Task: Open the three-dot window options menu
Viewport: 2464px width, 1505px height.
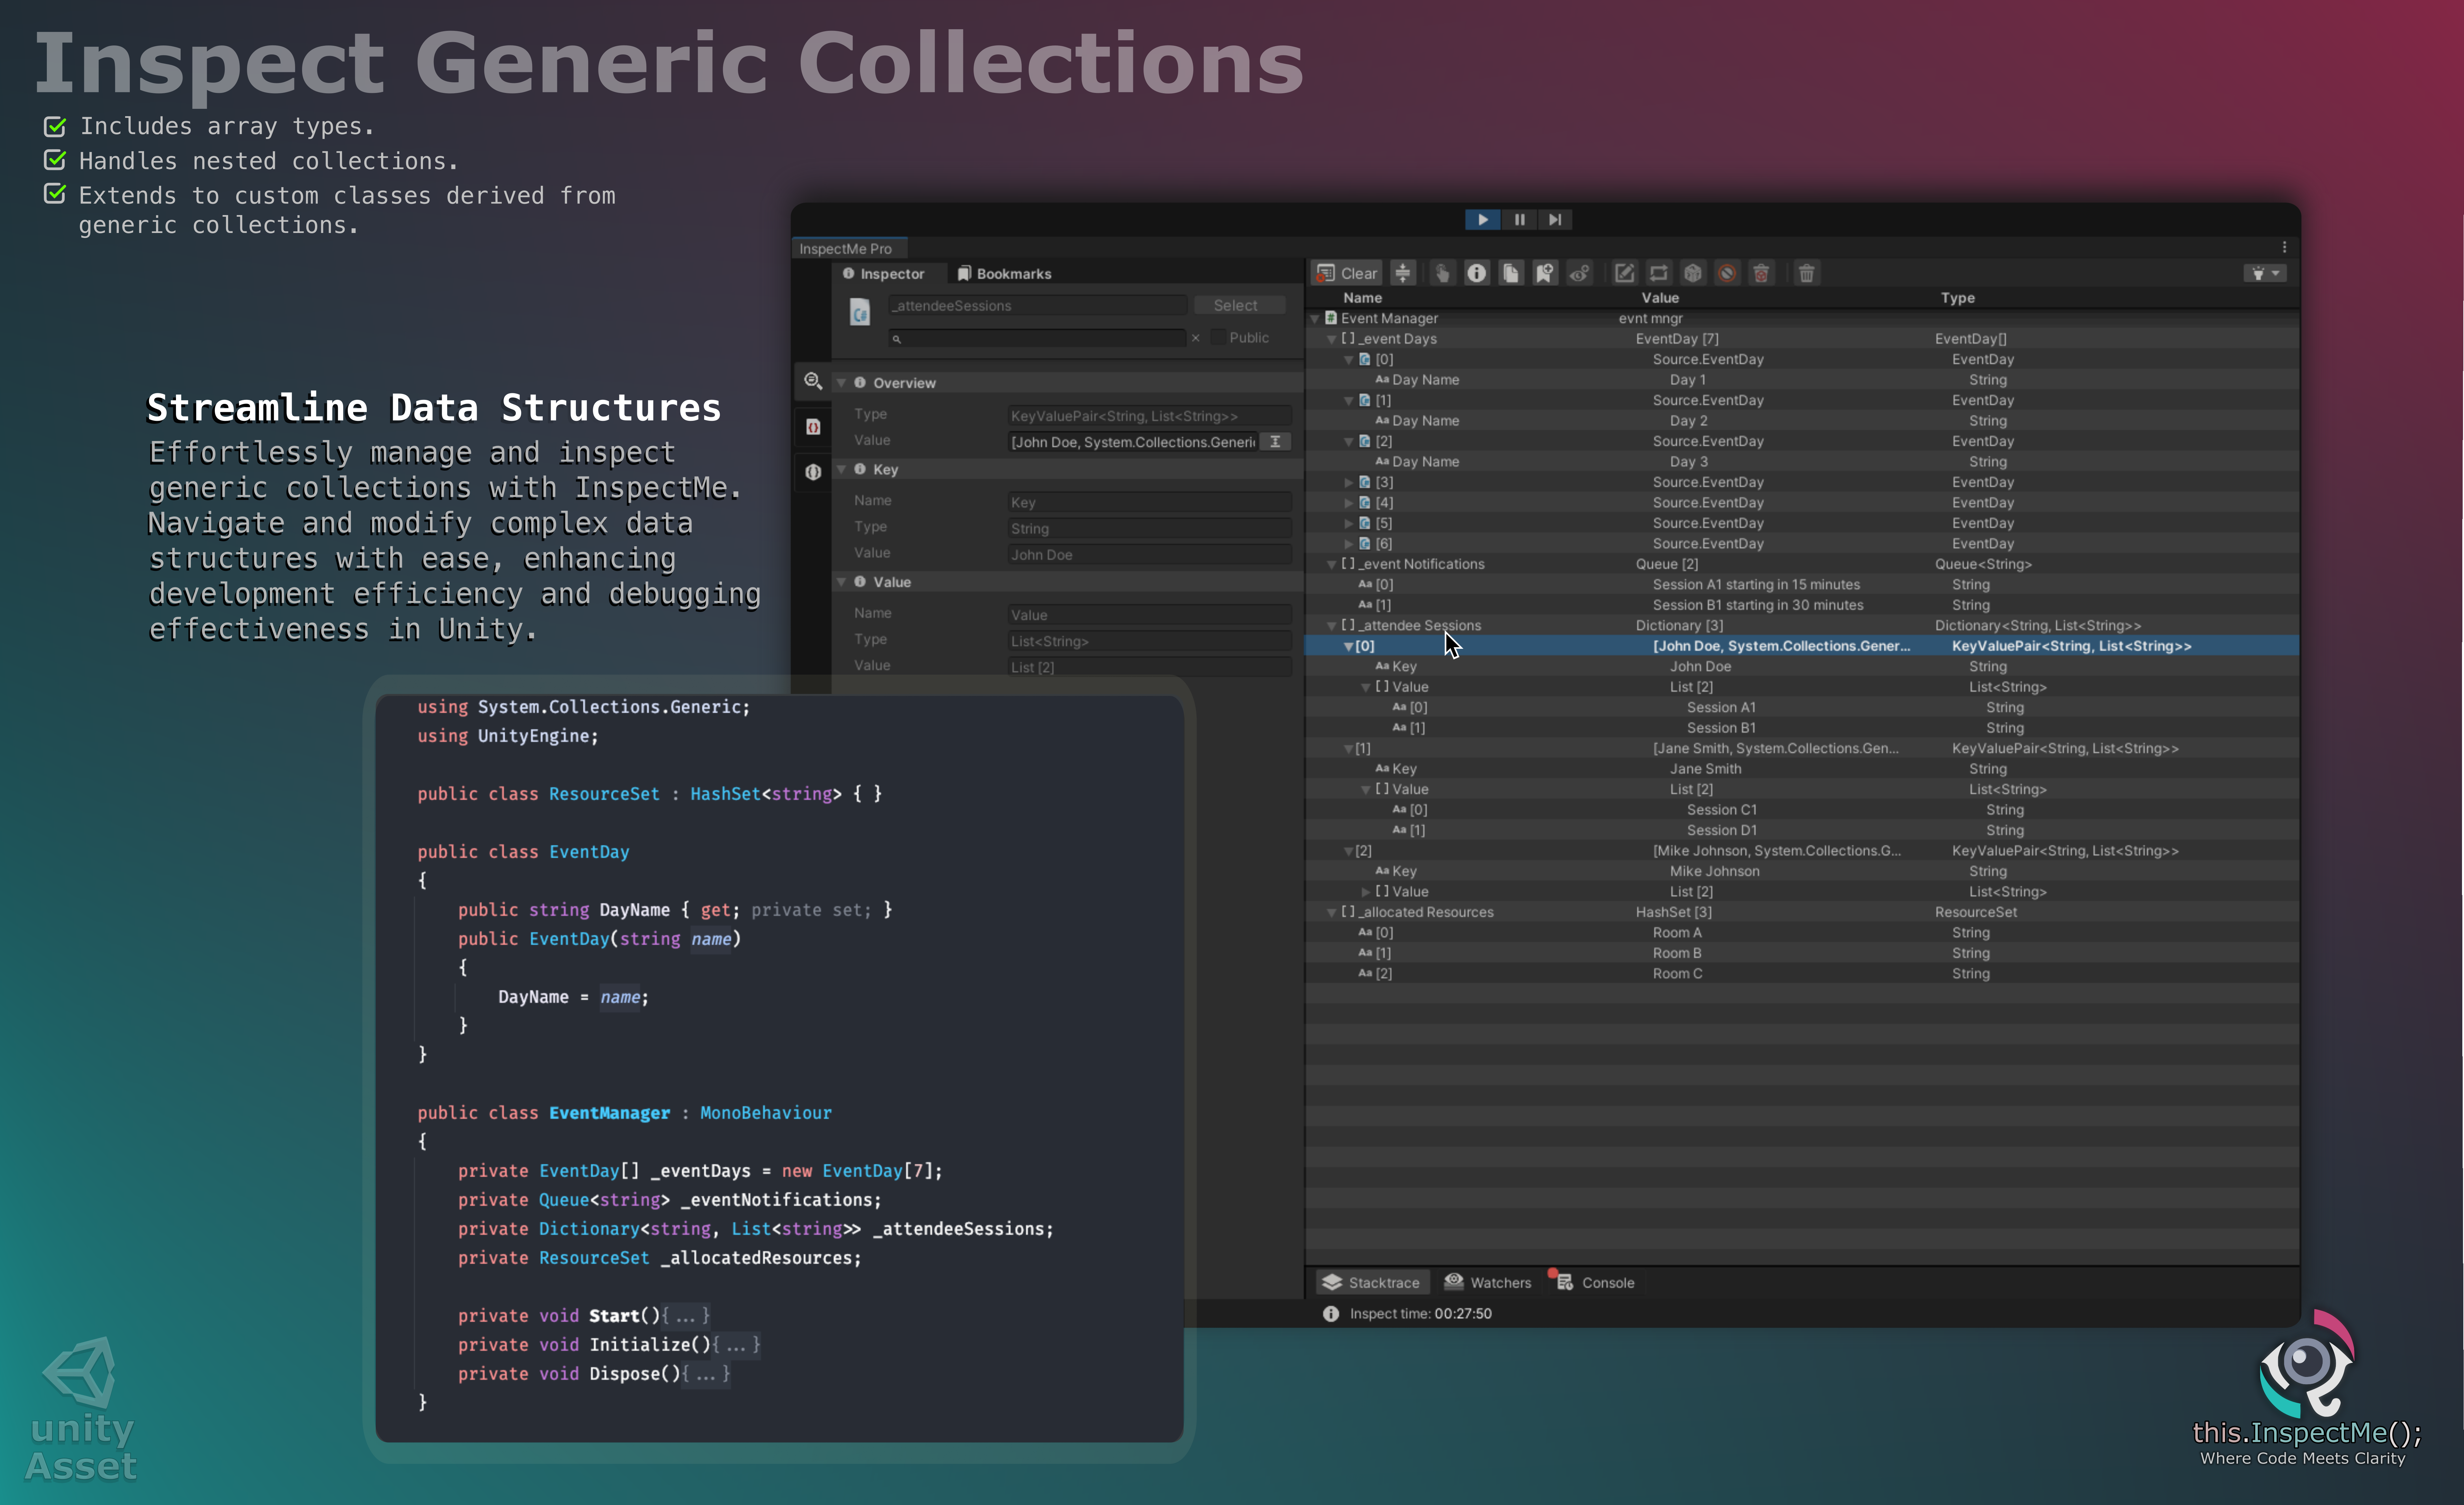Action: point(2284,247)
